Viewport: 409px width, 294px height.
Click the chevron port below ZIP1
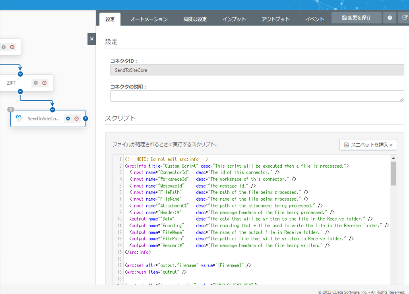(20, 92)
